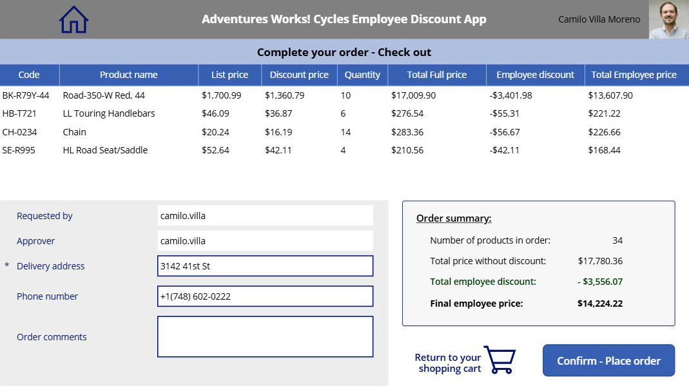Click Adventures Works! Cycles app title
Screen dimensions: 689x386
pyautogui.click(x=344, y=19)
